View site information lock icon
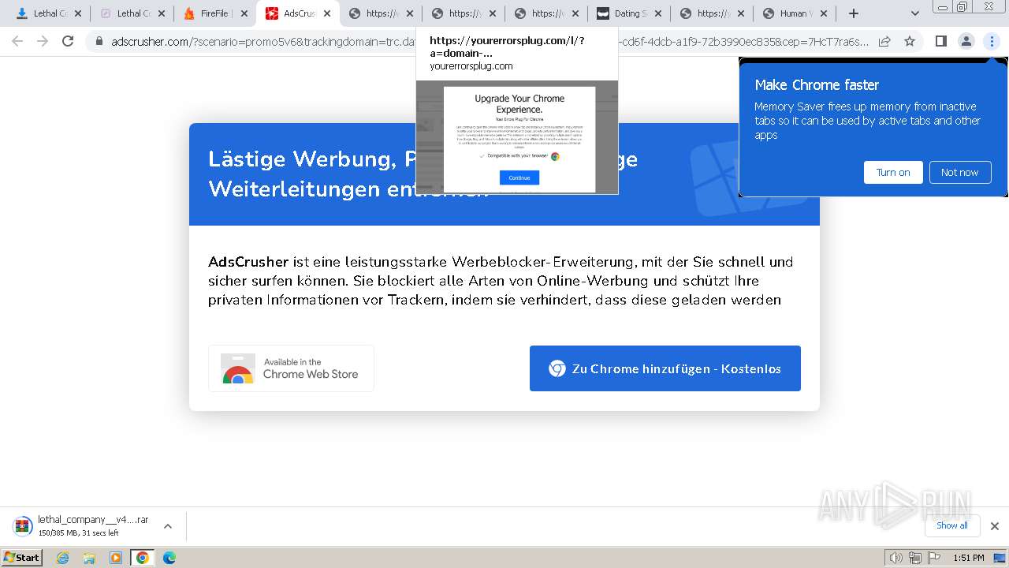The height and width of the screenshot is (568, 1009). (99, 41)
